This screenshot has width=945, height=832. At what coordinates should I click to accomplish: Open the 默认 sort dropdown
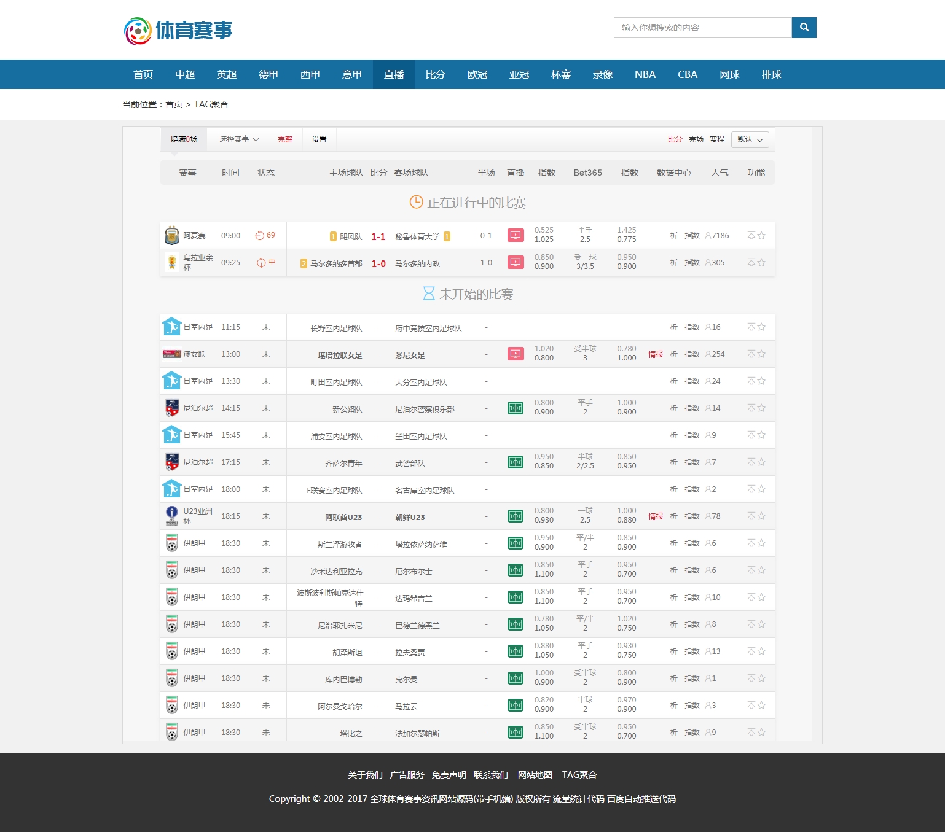(x=750, y=139)
